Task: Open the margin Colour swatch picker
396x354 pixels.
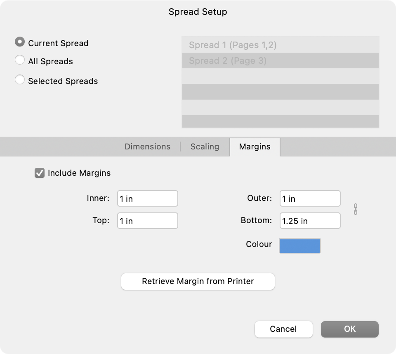Action: coord(300,245)
